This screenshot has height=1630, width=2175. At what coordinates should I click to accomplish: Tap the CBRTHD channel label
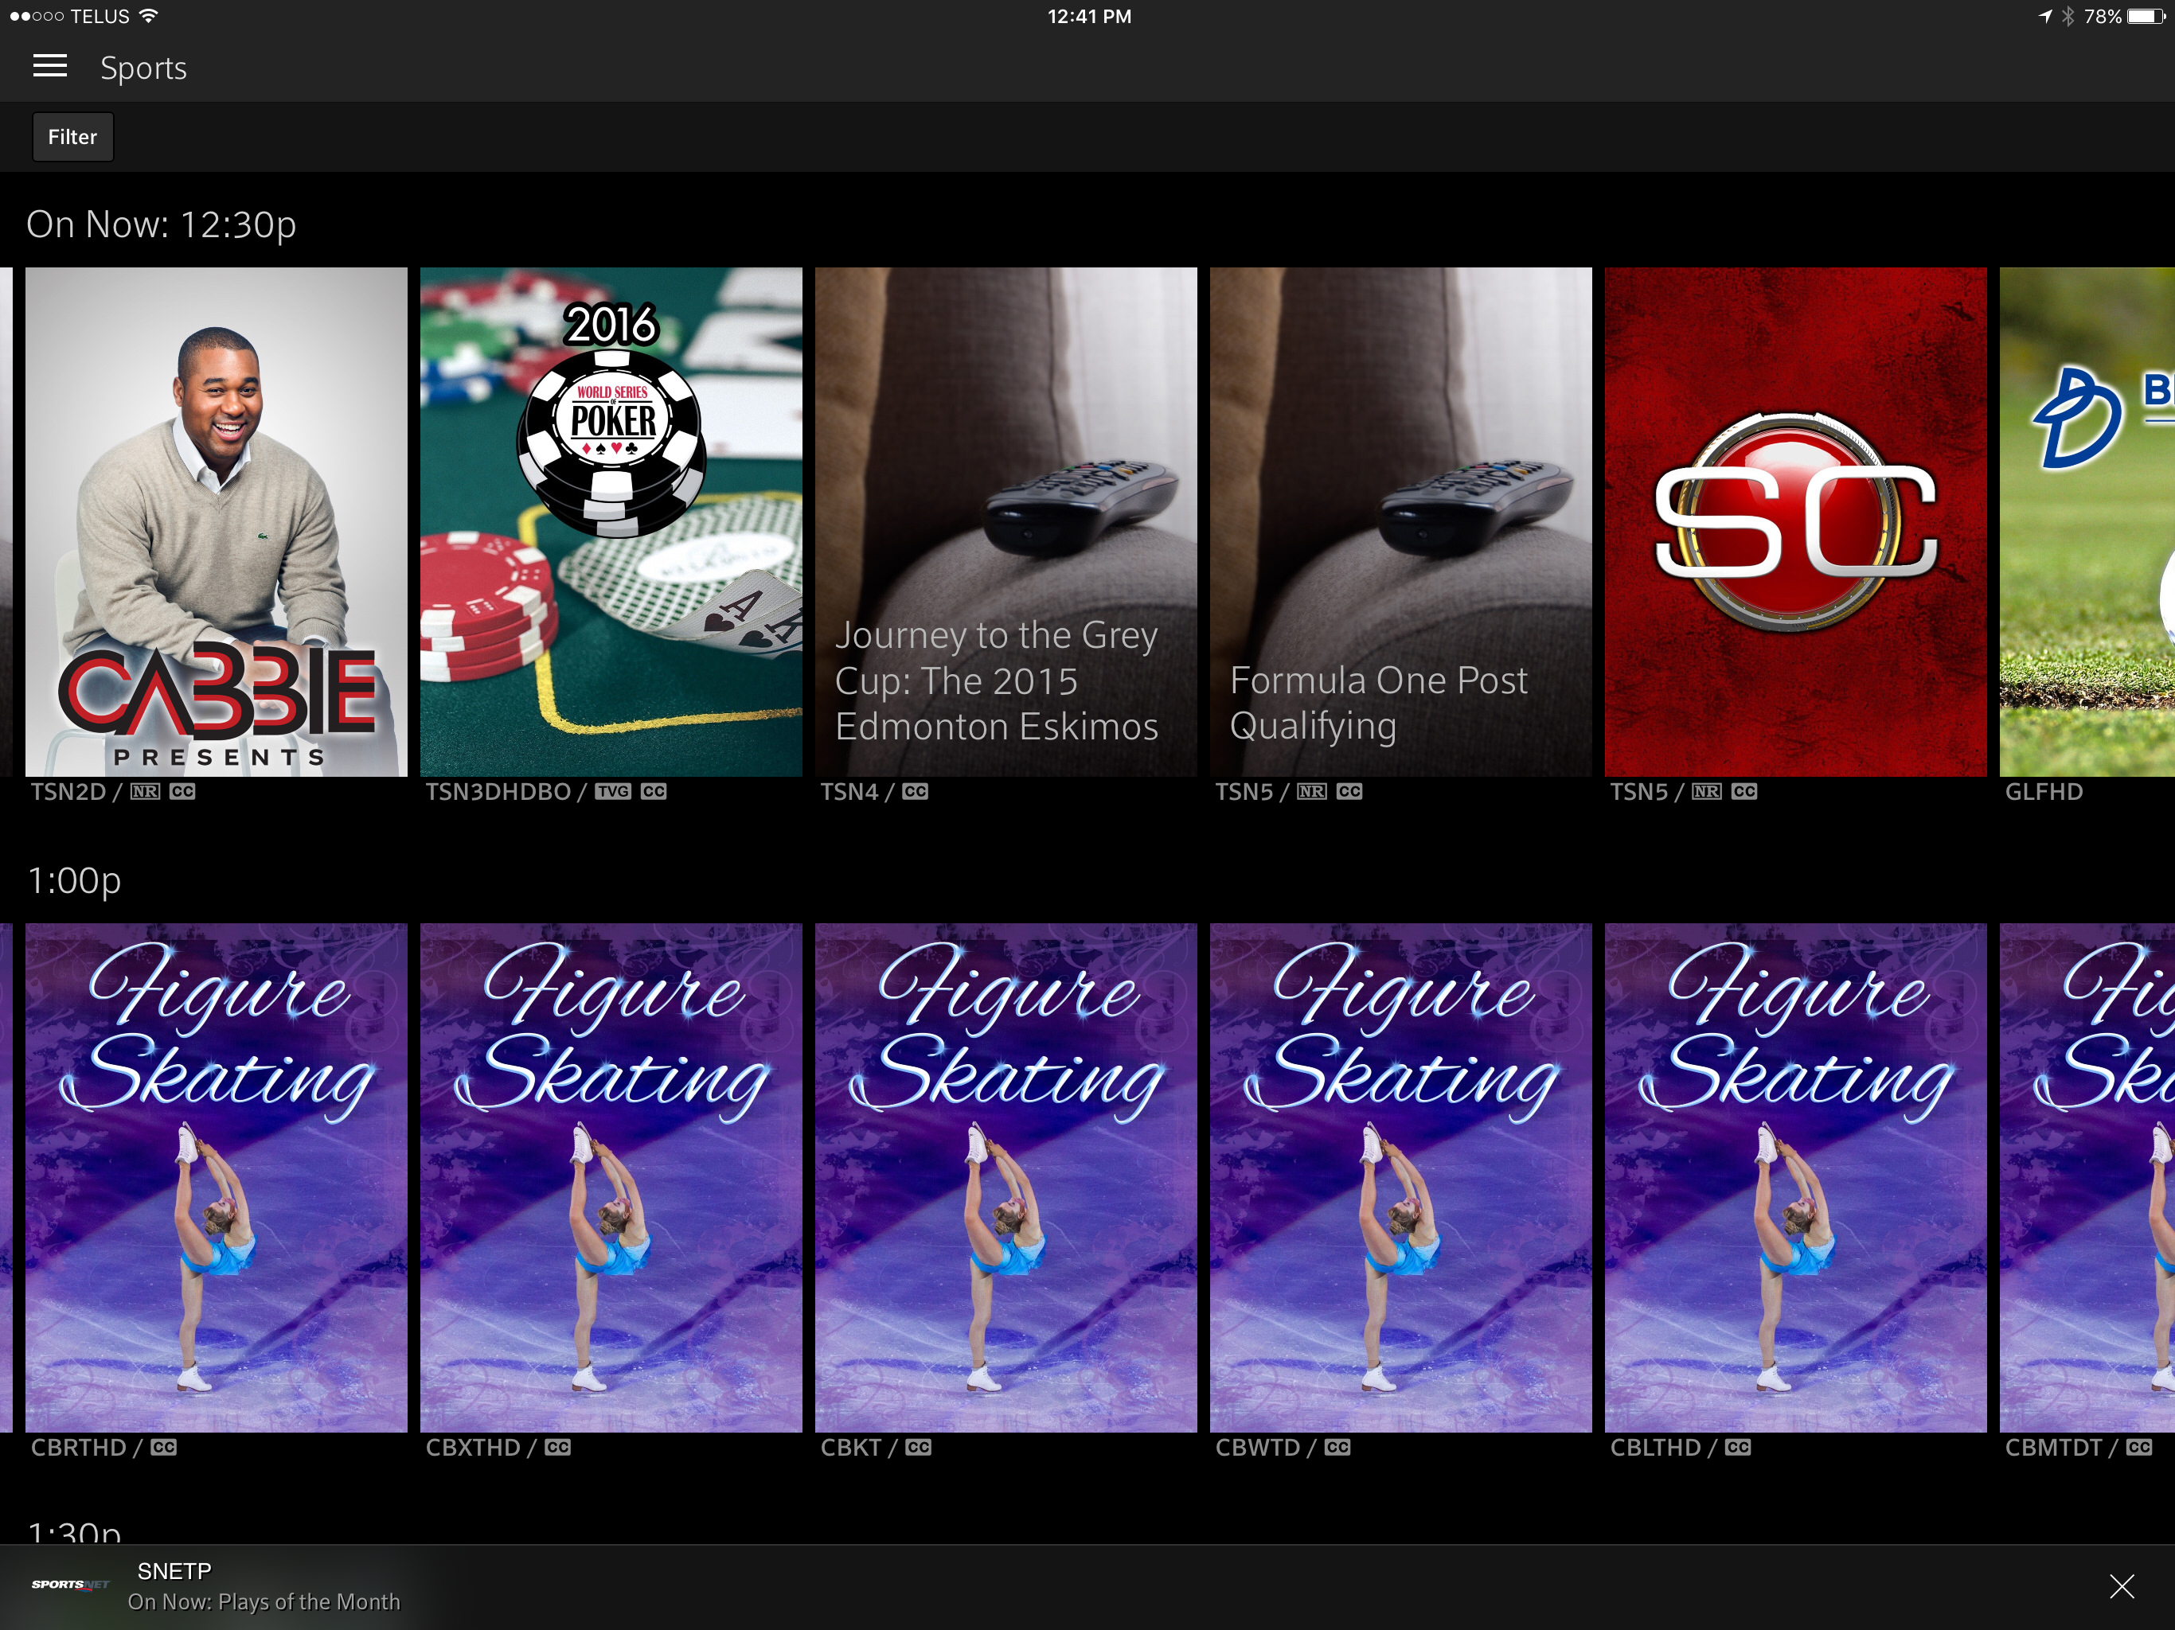tap(79, 1447)
